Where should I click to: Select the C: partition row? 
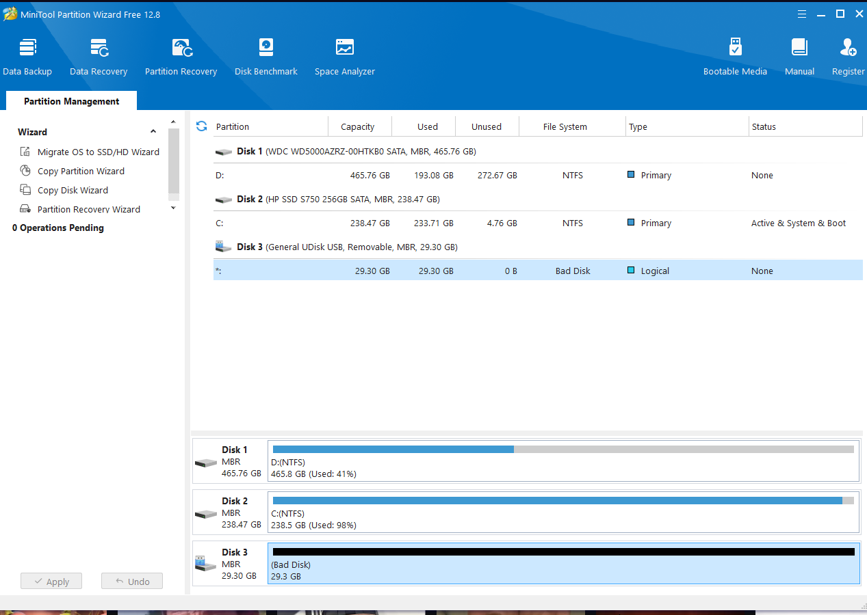click(x=538, y=223)
